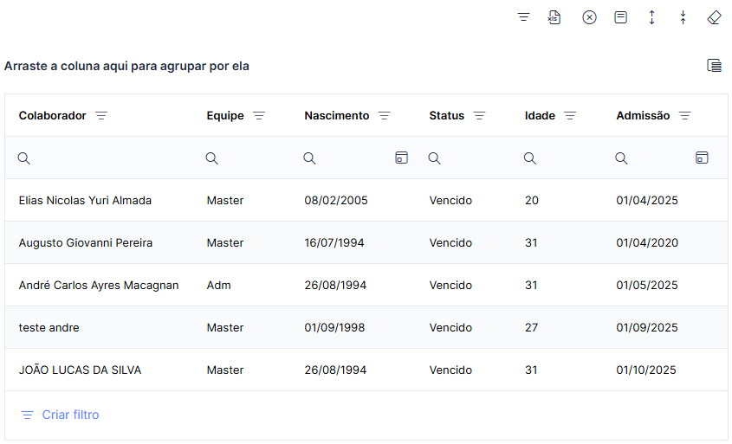
Task: Open Nascimento column header filter
Action: (385, 116)
